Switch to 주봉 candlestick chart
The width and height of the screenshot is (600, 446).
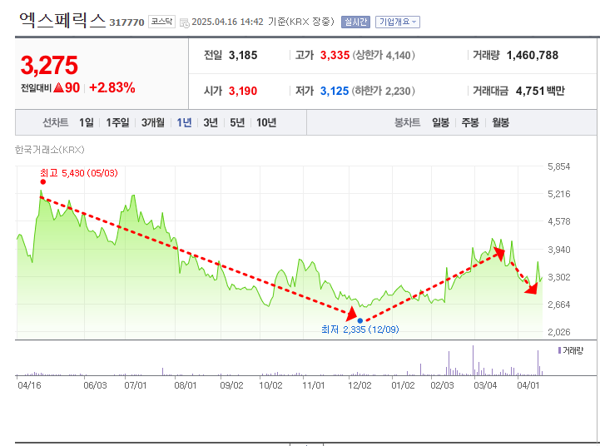coord(470,122)
